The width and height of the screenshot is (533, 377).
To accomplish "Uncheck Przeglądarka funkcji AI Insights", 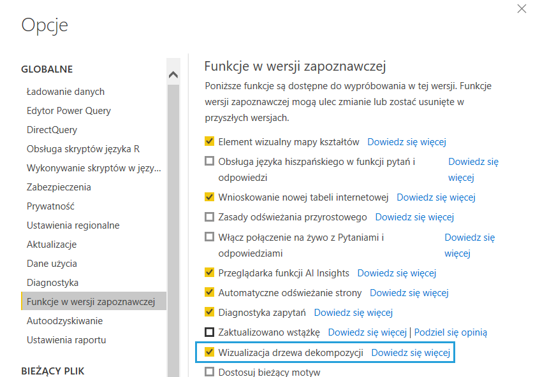I will point(209,273).
